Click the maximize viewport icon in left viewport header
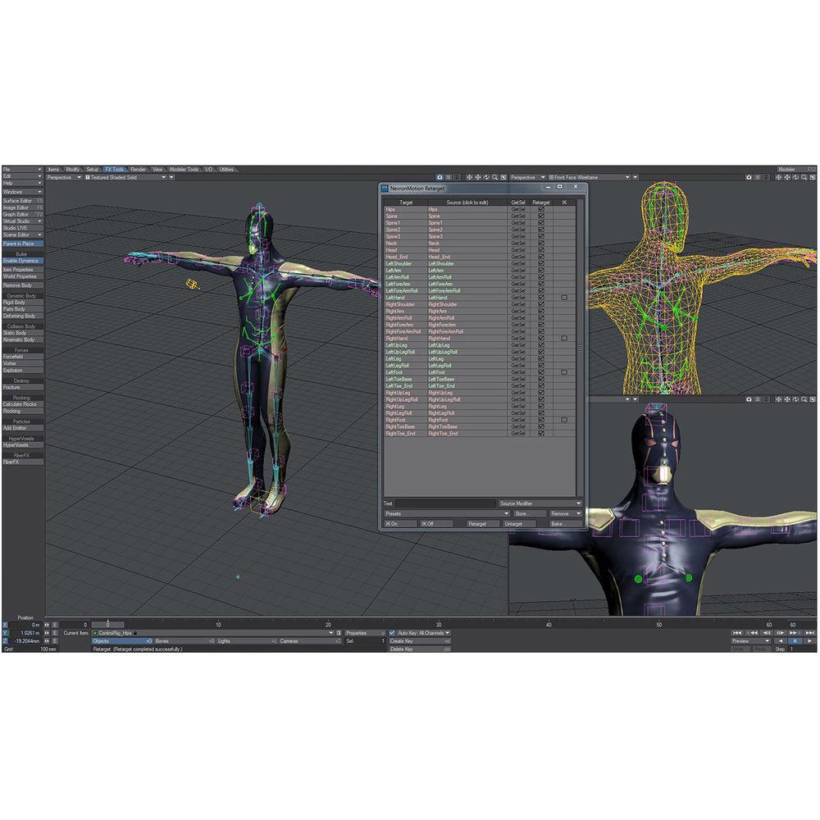Image resolution: width=820 pixels, height=820 pixels. pos(503,177)
